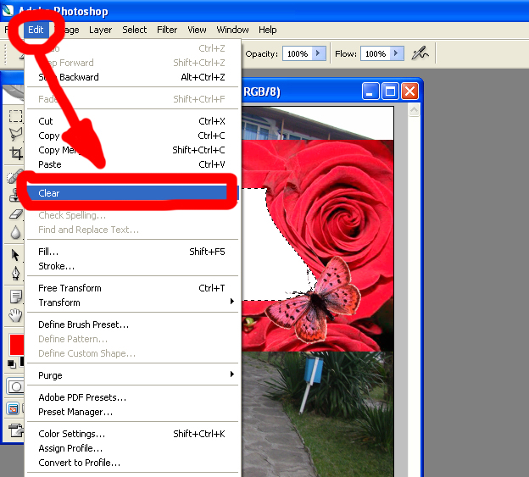This screenshot has width=529, height=477.
Task: Select the Crop tool
Action: [x=15, y=153]
